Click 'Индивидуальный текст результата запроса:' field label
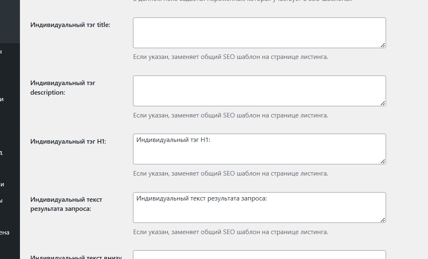The image size is (428, 259). click(x=66, y=204)
